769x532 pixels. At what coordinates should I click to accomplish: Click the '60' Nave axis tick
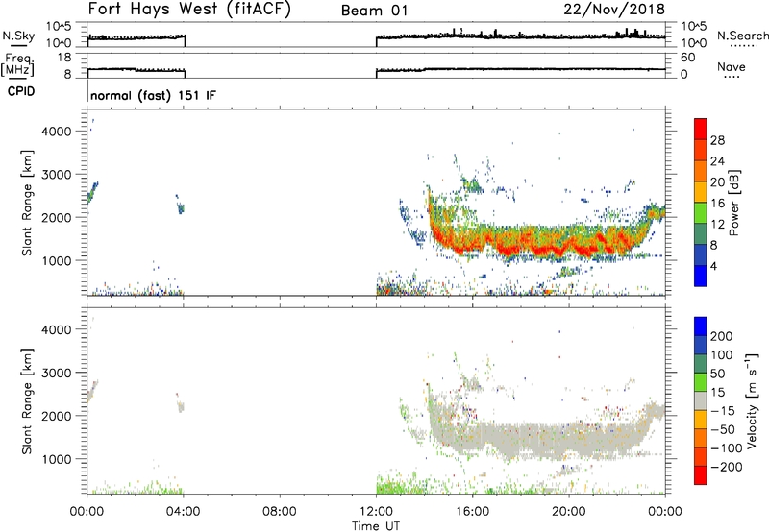pyautogui.click(x=687, y=58)
